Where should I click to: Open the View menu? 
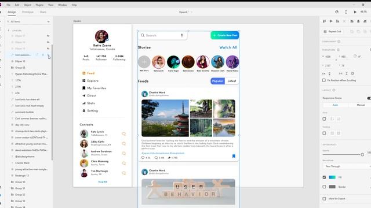[x=50, y=5]
